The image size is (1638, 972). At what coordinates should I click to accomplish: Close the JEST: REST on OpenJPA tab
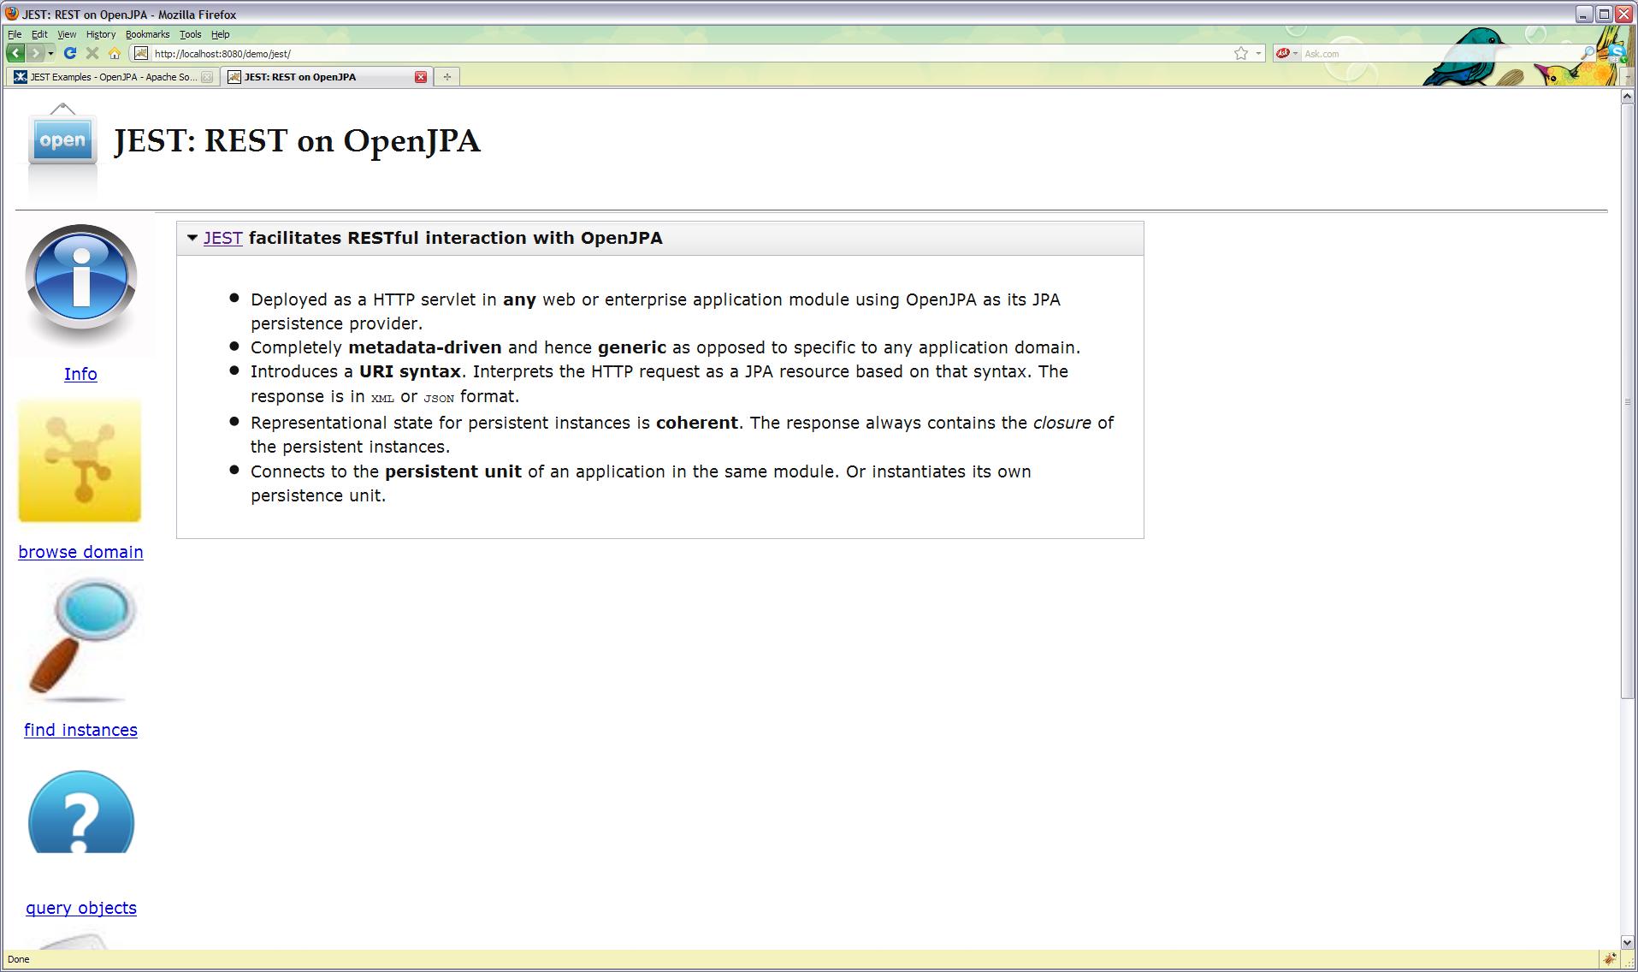click(421, 77)
